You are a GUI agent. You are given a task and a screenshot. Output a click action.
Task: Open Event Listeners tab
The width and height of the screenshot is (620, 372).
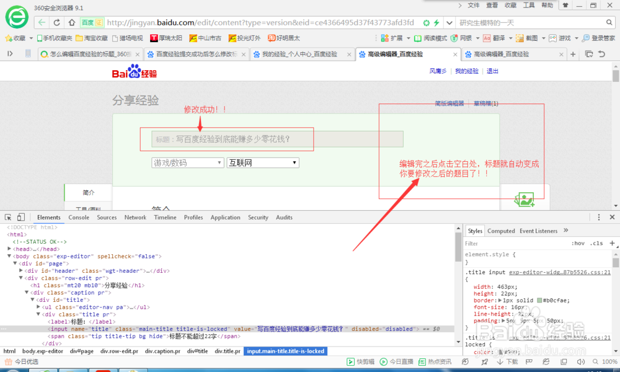pos(539,231)
